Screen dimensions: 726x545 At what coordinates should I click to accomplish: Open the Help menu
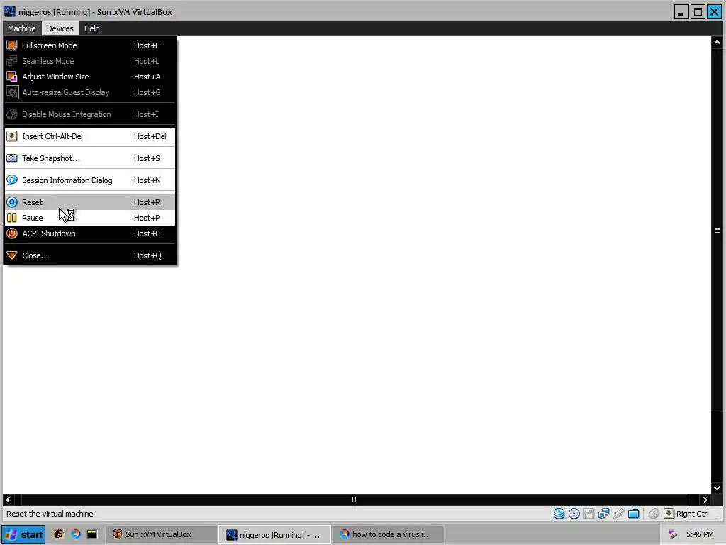point(91,28)
